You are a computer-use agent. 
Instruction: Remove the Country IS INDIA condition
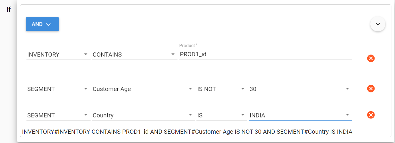371,115
